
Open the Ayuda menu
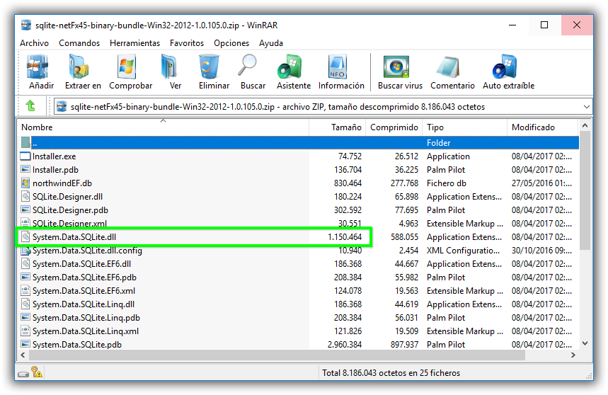pyautogui.click(x=270, y=43)
